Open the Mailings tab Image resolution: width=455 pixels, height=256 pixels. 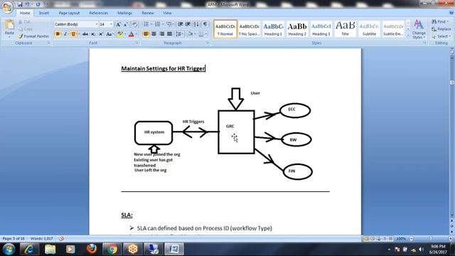tap(125, 13)
